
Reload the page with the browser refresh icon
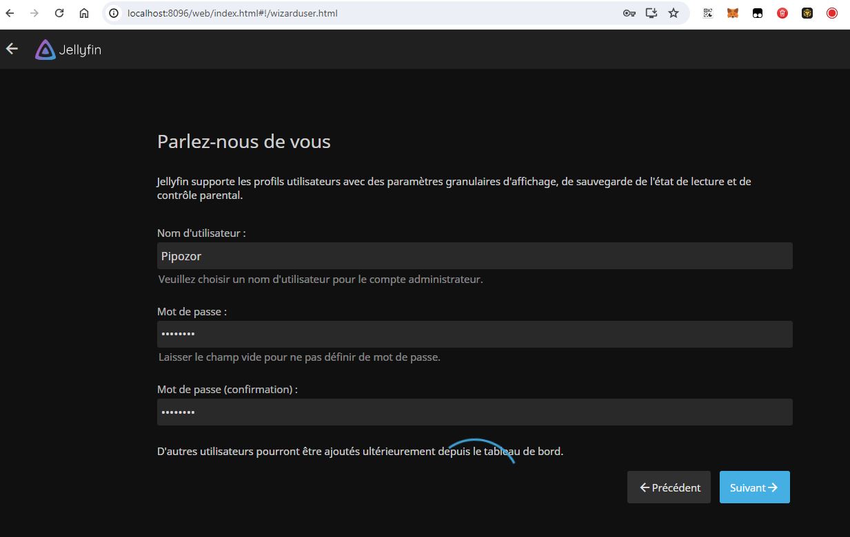point(59,13)
